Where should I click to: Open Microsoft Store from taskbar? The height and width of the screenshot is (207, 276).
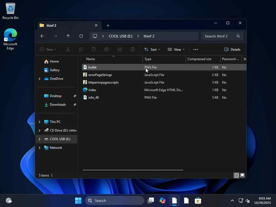click(x=198, y=201)
